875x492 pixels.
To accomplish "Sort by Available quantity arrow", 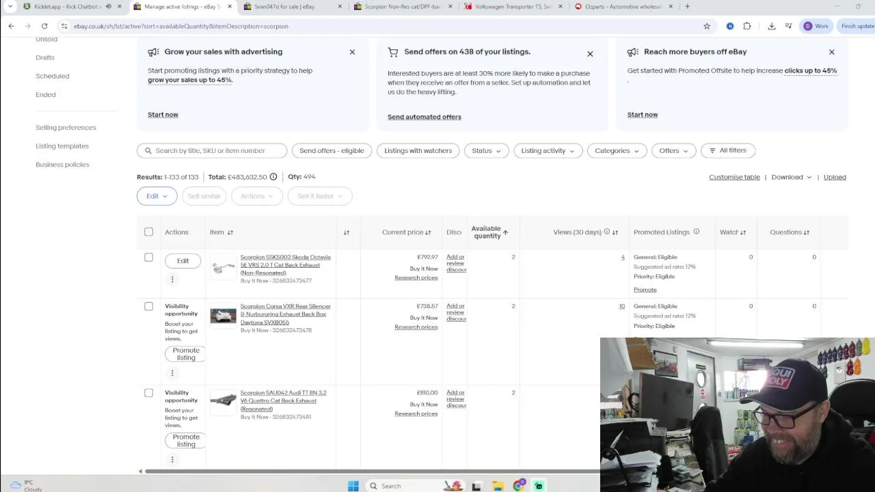I will coord(506,233).
